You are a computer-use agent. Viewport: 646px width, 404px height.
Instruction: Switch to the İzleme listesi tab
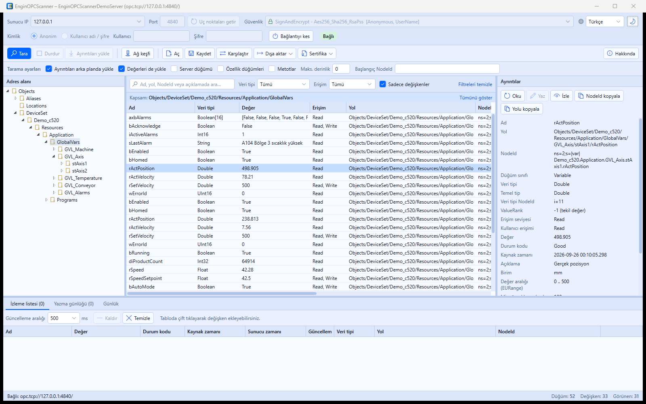point(27,304)
